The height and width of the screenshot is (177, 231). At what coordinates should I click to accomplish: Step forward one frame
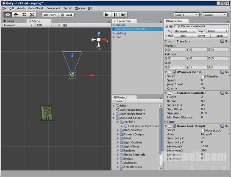click(x=123, y=15)
